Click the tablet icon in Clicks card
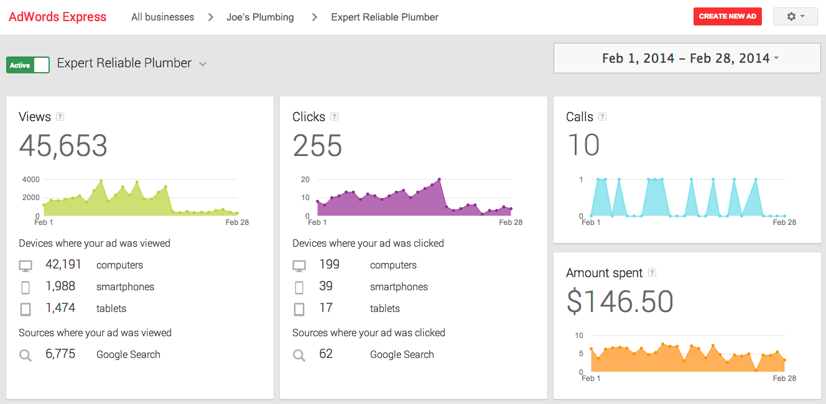The image size is (826, 404). (299, 309)
